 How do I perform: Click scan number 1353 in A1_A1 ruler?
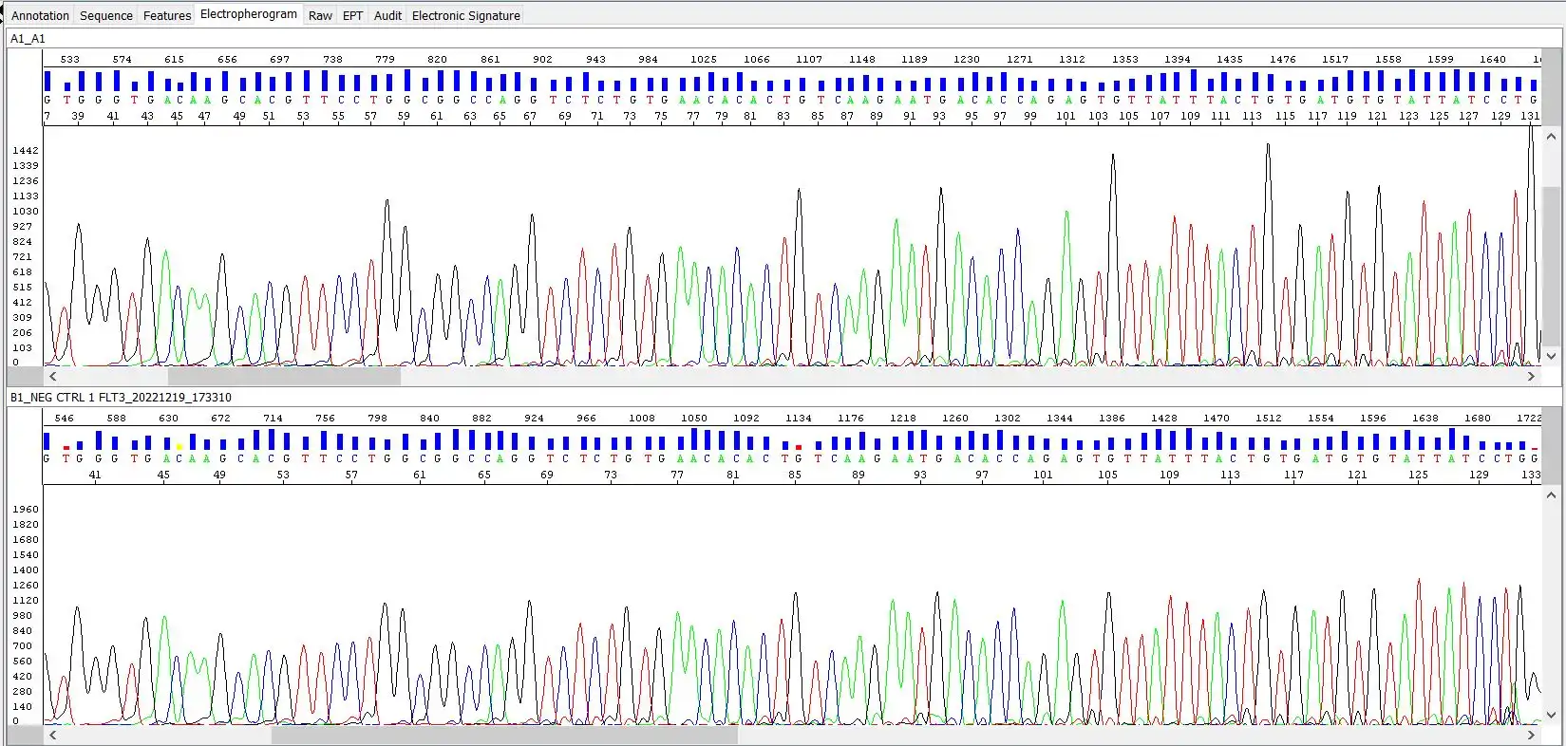1125,59
